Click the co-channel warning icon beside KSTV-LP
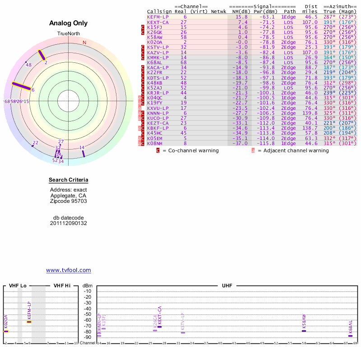361x347 pixels. point(143,47)
